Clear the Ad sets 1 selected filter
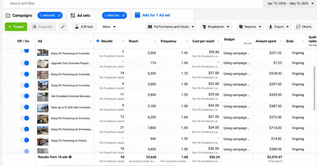Viewport: 317px width, 166px height. tap(123, 16)
